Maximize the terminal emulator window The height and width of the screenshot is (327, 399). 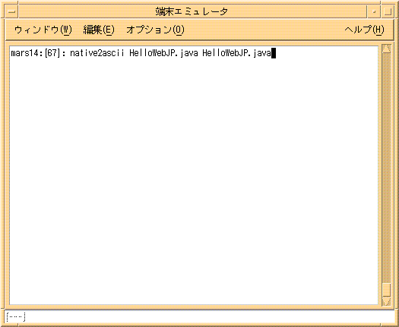coord(387,11)
